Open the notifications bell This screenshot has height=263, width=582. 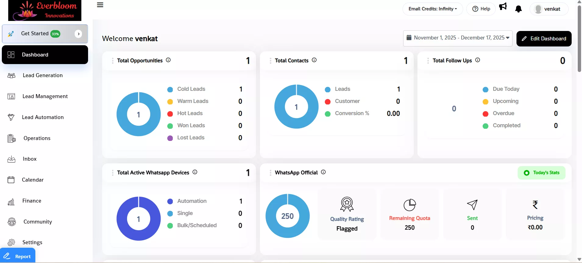coord(518,9)
